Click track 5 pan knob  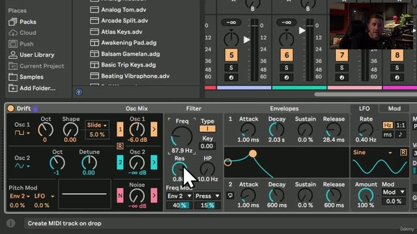pyautogui.click(x=231, y=39)
